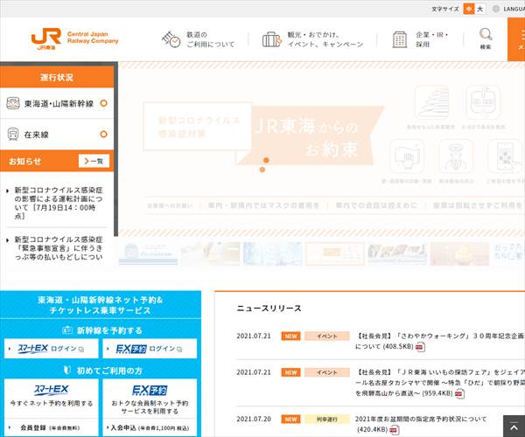Click external-link icon beside スマートEX ログイン
Screen dimensions: 525x437
(x=81, y=350)
